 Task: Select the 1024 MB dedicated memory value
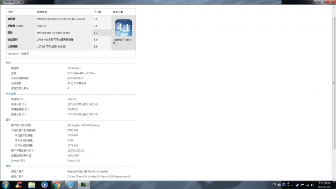(73, 135)
